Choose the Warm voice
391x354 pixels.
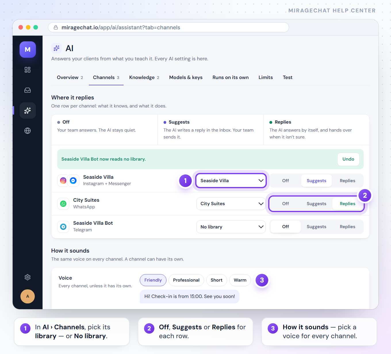pos(240,280)
